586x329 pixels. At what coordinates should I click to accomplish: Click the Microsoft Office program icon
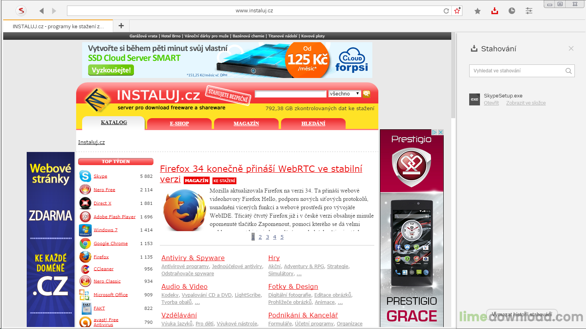pyautogui.click(x=84, y=295)
